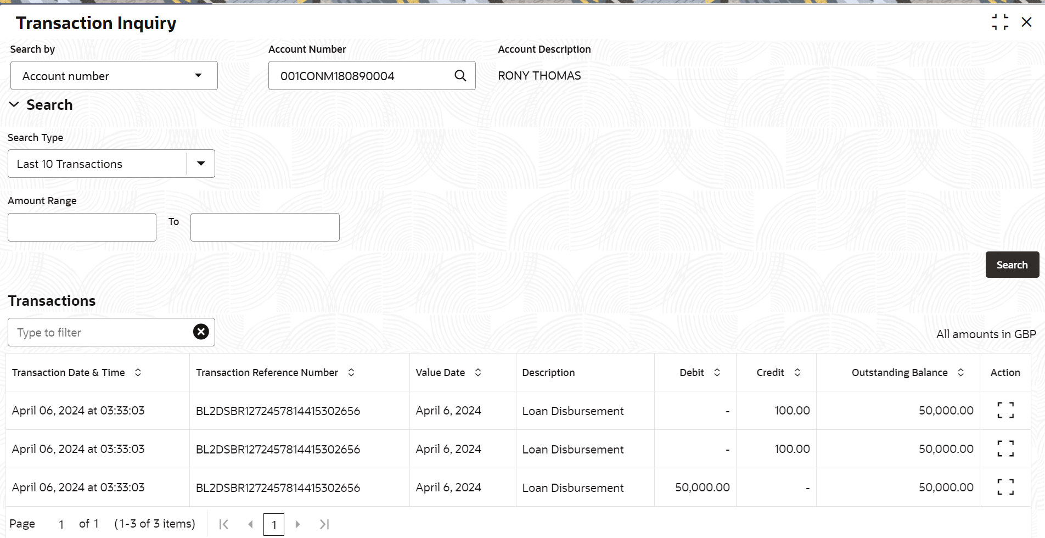The height and width of the screenshot is (538, 1045).
Task: Open action icon in the first transaction row
Action: coord(1005,410)
